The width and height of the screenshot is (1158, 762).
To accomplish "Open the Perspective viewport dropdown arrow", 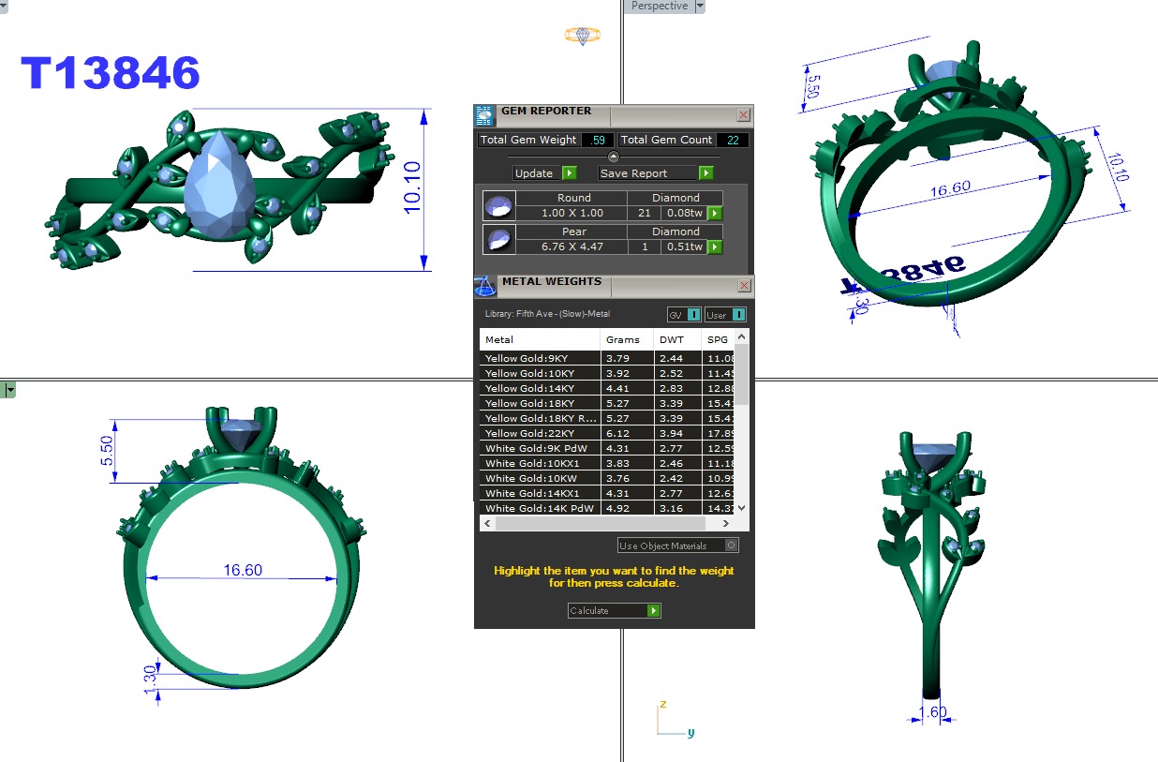I will tap(700, 7).
